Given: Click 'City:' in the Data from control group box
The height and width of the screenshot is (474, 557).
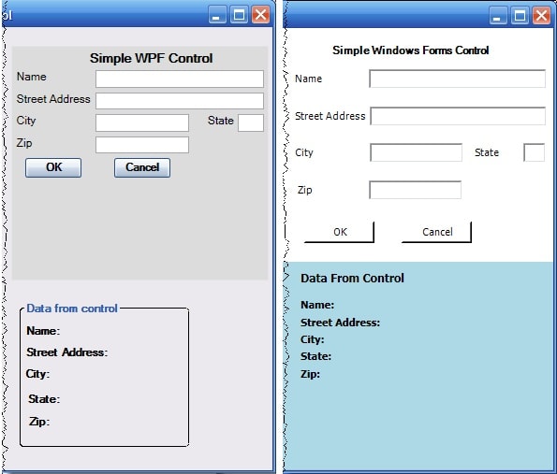Looking at the screenshot, I should click(37, 374).
